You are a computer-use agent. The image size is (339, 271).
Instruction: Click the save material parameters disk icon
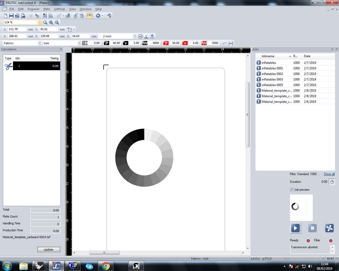[231, 43]
